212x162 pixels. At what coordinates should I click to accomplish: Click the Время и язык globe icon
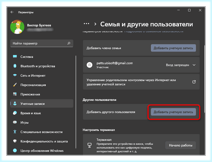[15, 113]
